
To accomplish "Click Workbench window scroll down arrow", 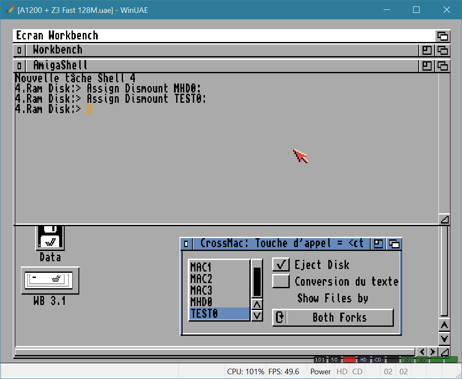I will [x=444, y=338].
